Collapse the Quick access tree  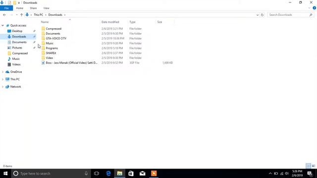click(x=2, y=25)
